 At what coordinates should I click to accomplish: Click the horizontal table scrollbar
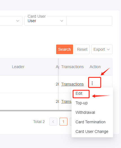coord(36,110)
